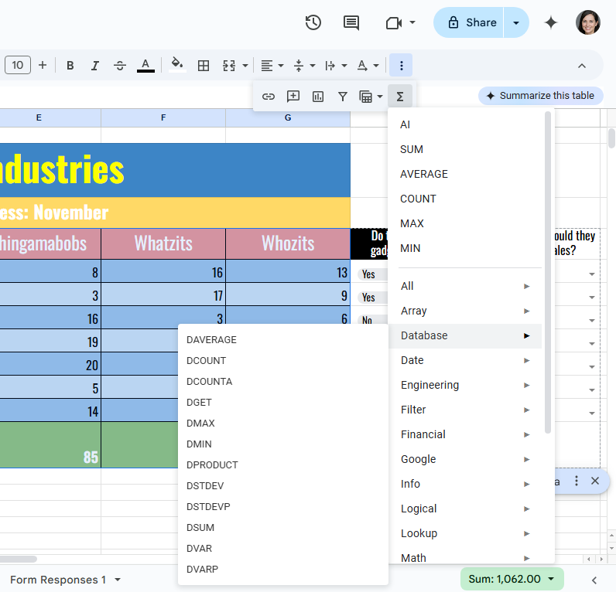This screenshot has width=616, height=592.
Task: Click the insert link icon
Action: [x=269, y=97]
